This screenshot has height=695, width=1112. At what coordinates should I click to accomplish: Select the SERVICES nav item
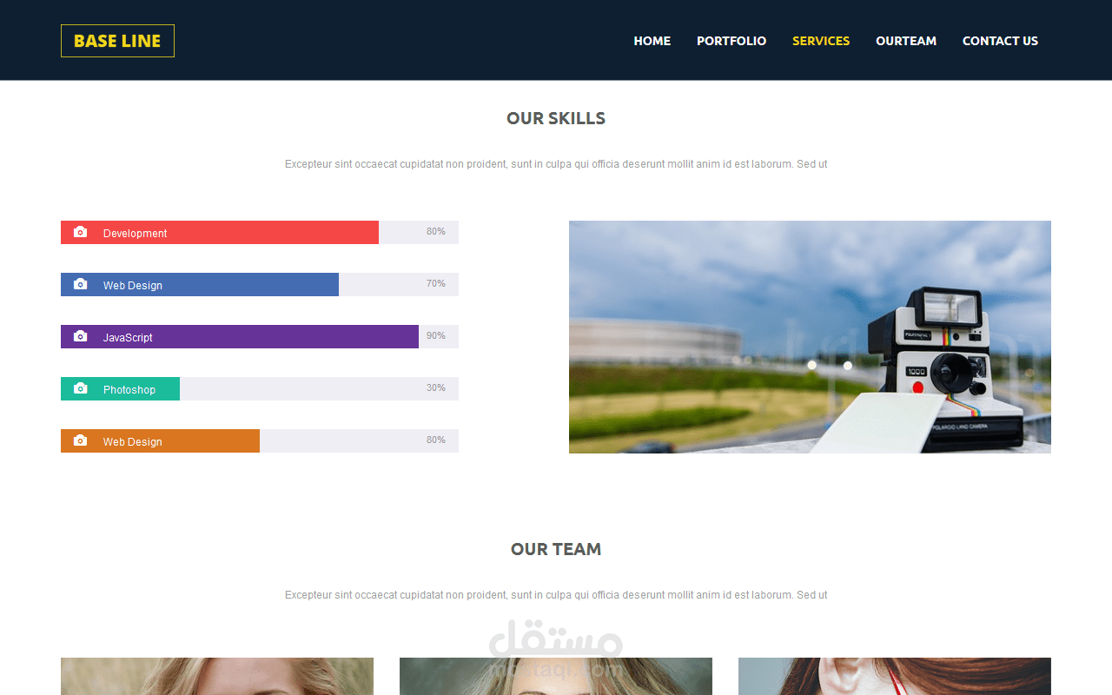point(821,41)
